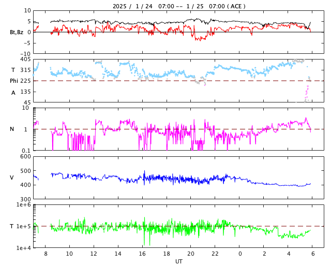Viewport: 331px width, 265px height.
Task: Click the '5' tick in Bt,Bz panel
Action: coord(29,21)
